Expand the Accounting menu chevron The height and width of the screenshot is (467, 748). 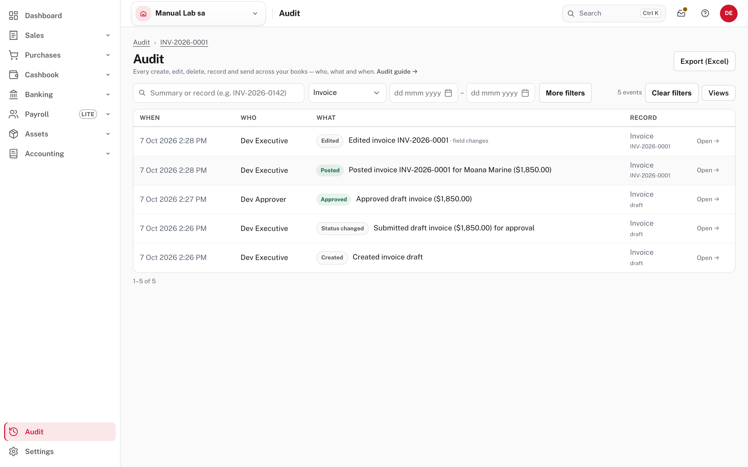point(108,154)
